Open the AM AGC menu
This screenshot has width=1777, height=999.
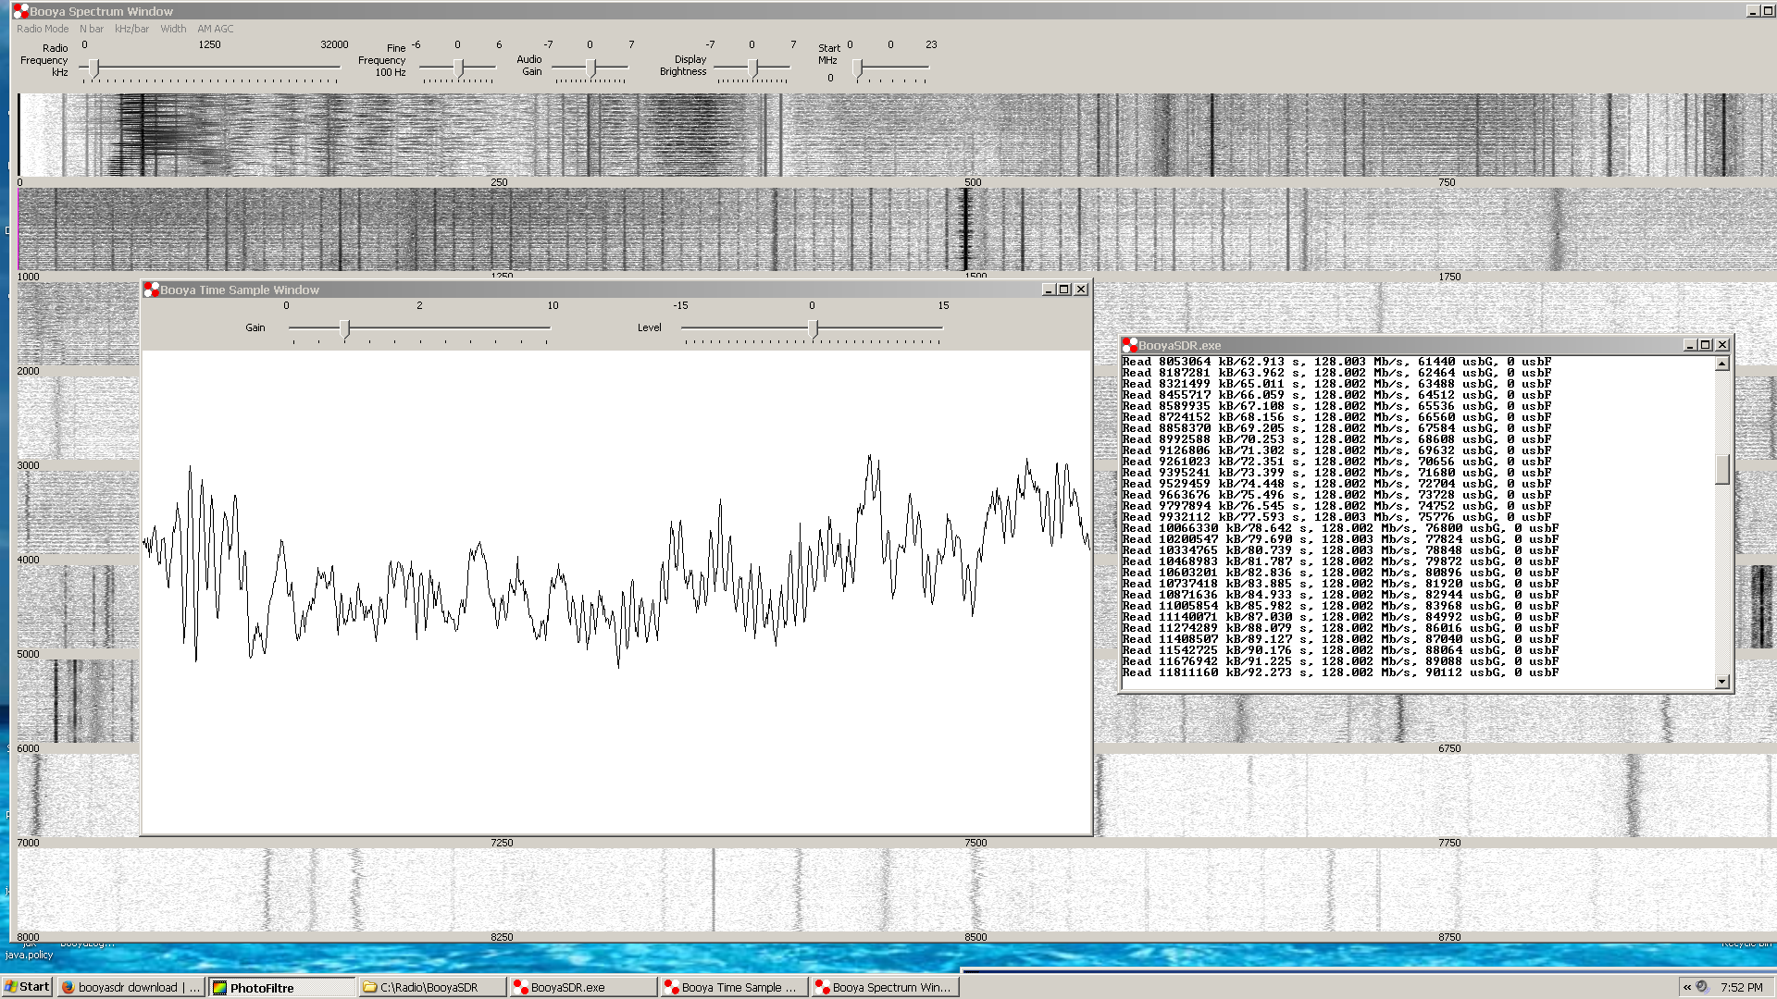[215, 29]
